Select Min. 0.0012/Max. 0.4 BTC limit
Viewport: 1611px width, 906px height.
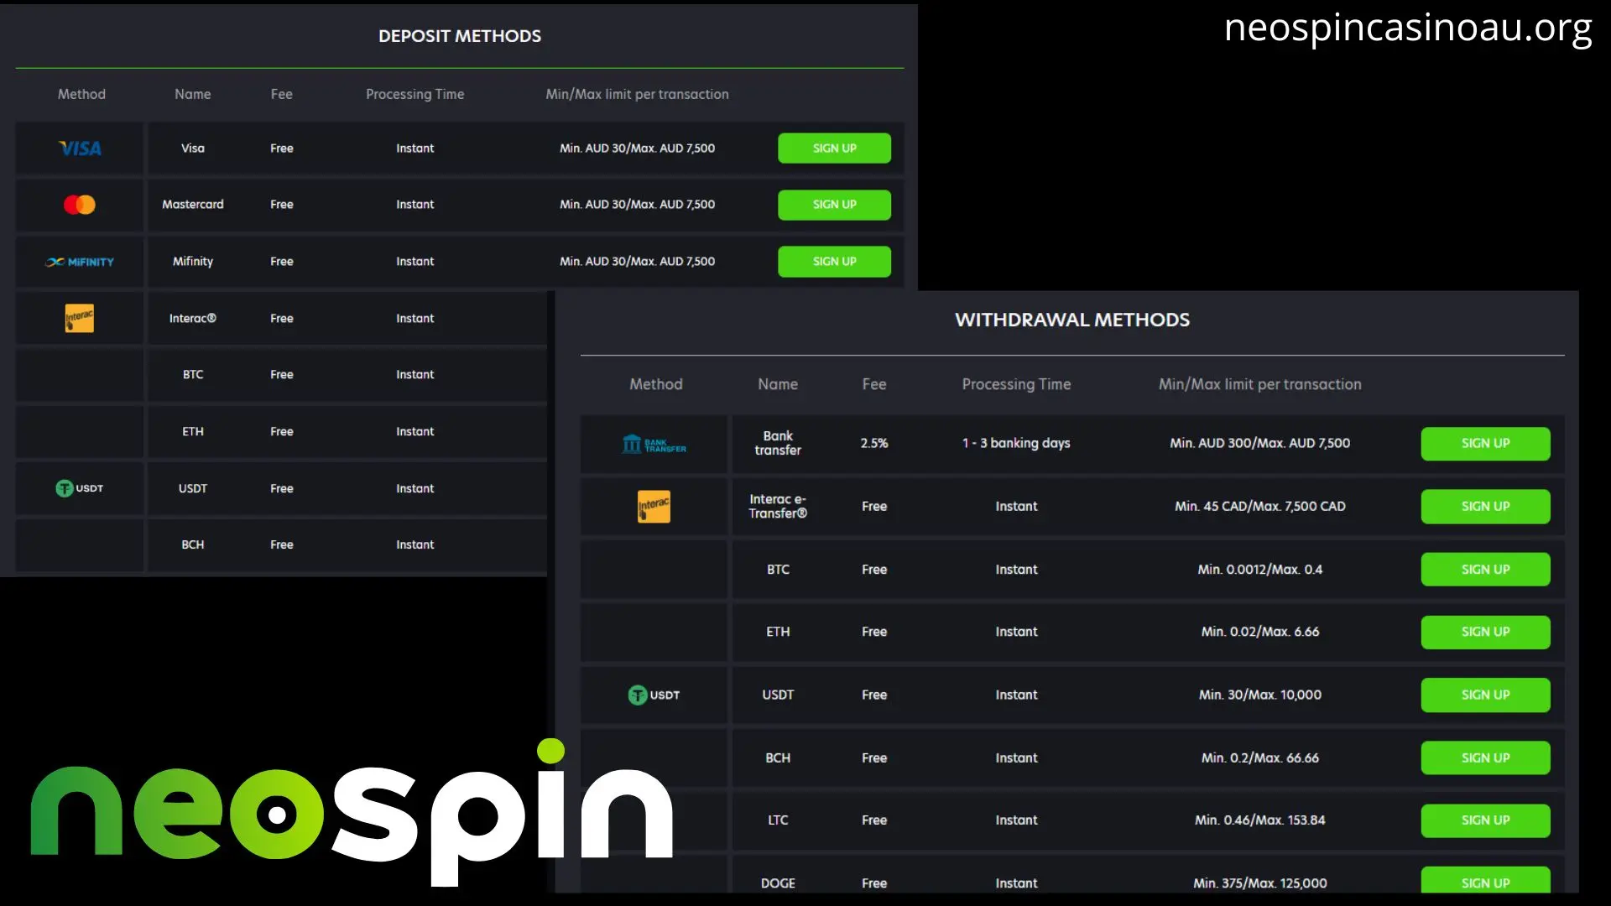click(x=1259, y=570)
